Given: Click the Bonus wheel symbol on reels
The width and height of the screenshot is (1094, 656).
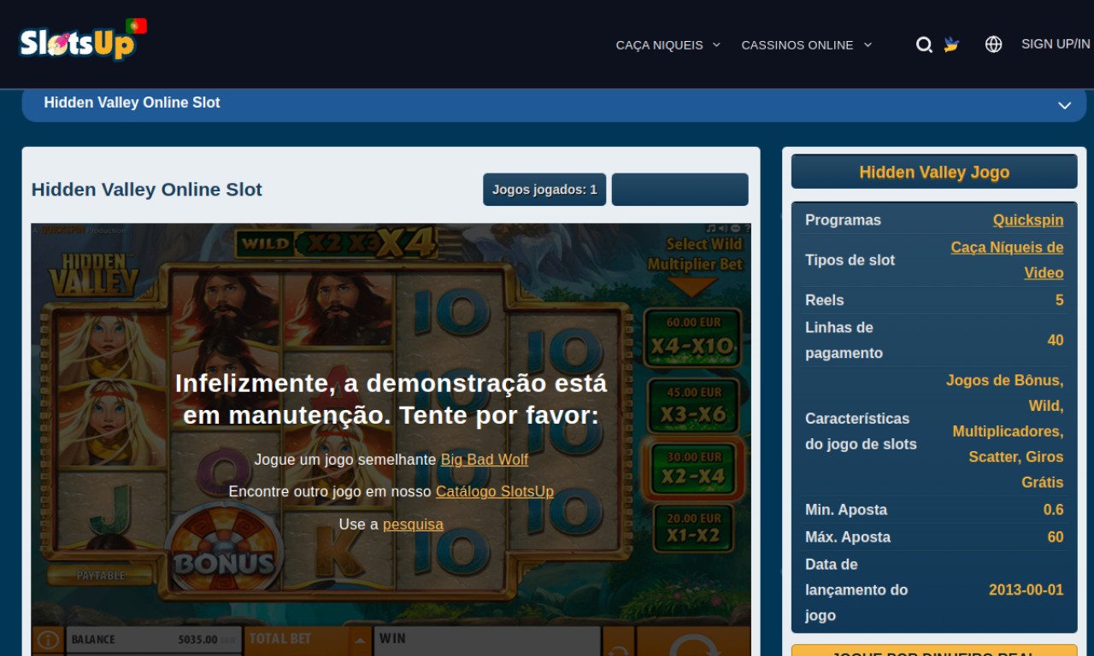Looking at the screenshot, I should click(x=224, y=548).
